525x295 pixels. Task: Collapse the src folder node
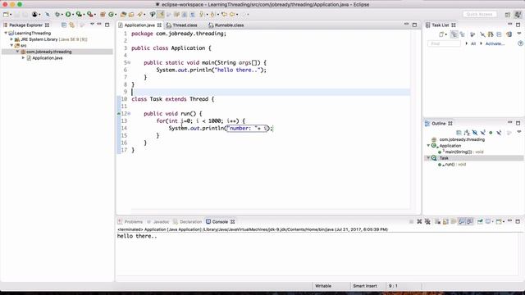tap(11, 45)
